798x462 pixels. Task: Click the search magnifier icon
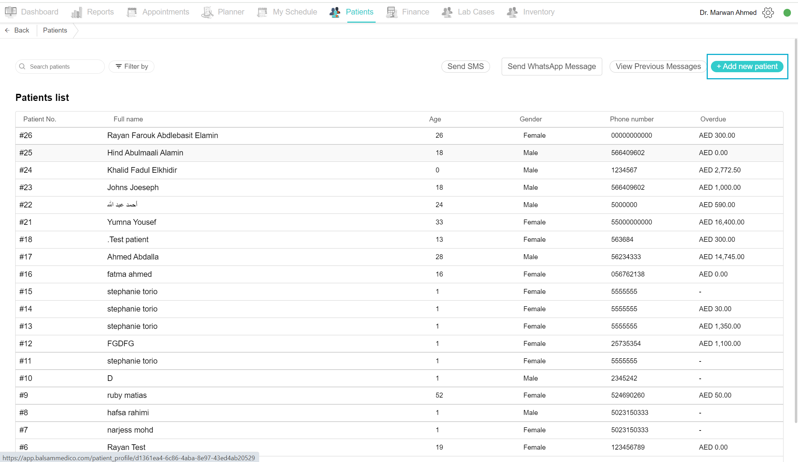pos(22,67)
